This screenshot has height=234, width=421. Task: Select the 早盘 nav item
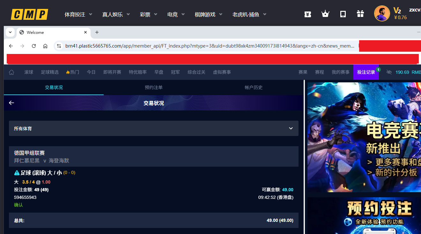pyautogui.click(x=159, y=72)
